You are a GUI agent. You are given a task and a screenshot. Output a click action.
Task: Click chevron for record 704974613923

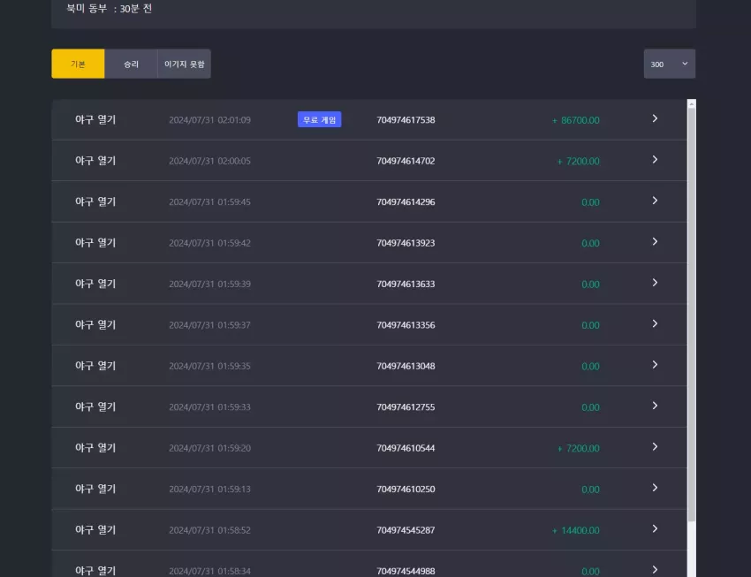(x=655, y=242)
